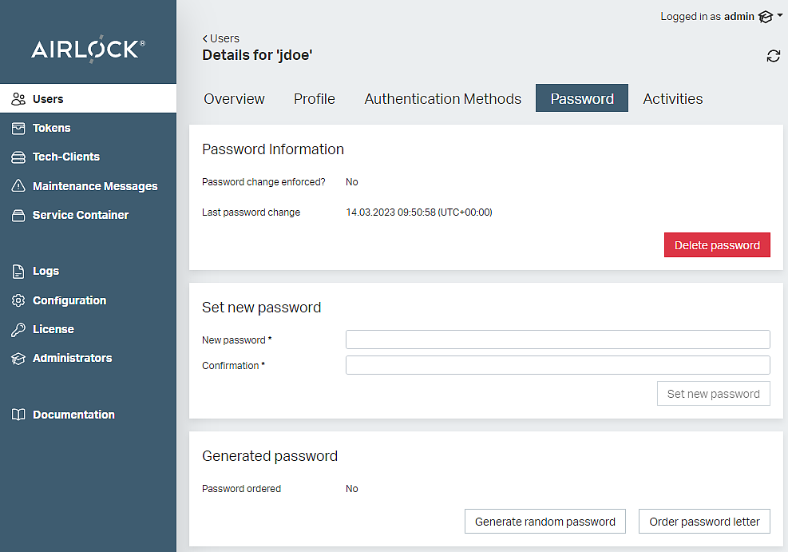Viewport: 788px width, 552px height.
Task: Open the Authentication Methods tab
Action: tap(442, 99)
